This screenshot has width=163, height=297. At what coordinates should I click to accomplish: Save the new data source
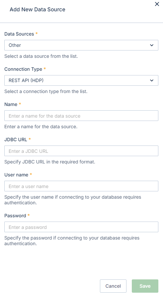click(x=145, y=286)
